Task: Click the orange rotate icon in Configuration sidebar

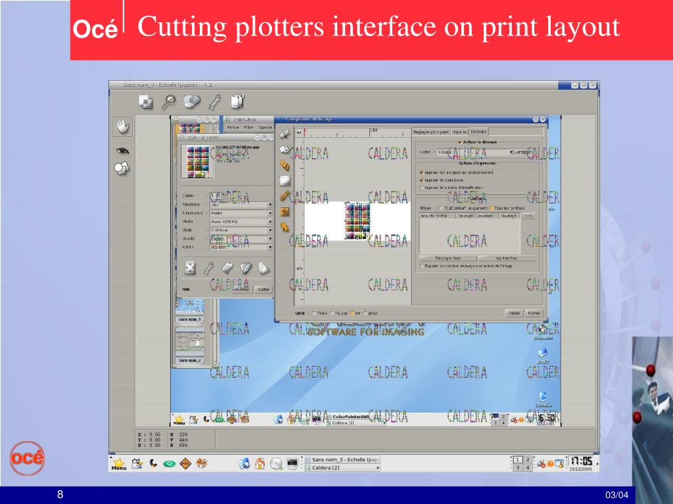Action: (x=285, y=165)
